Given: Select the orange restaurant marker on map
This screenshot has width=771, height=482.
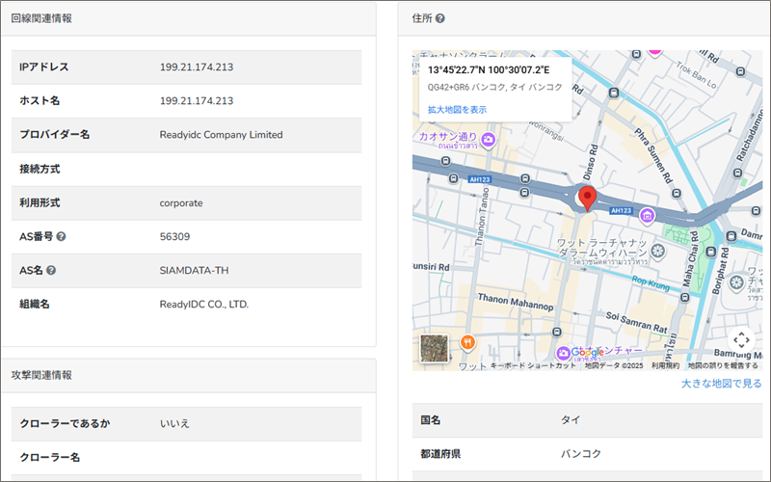Looking at the screenshot, I should click(x=468, y=341).
